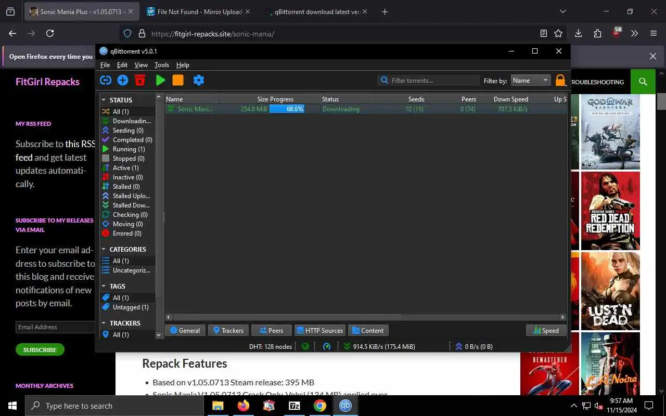Add torrent file plus icon
Image resolution: width=666 pixels, height=416 pixels.
[123, 80]
